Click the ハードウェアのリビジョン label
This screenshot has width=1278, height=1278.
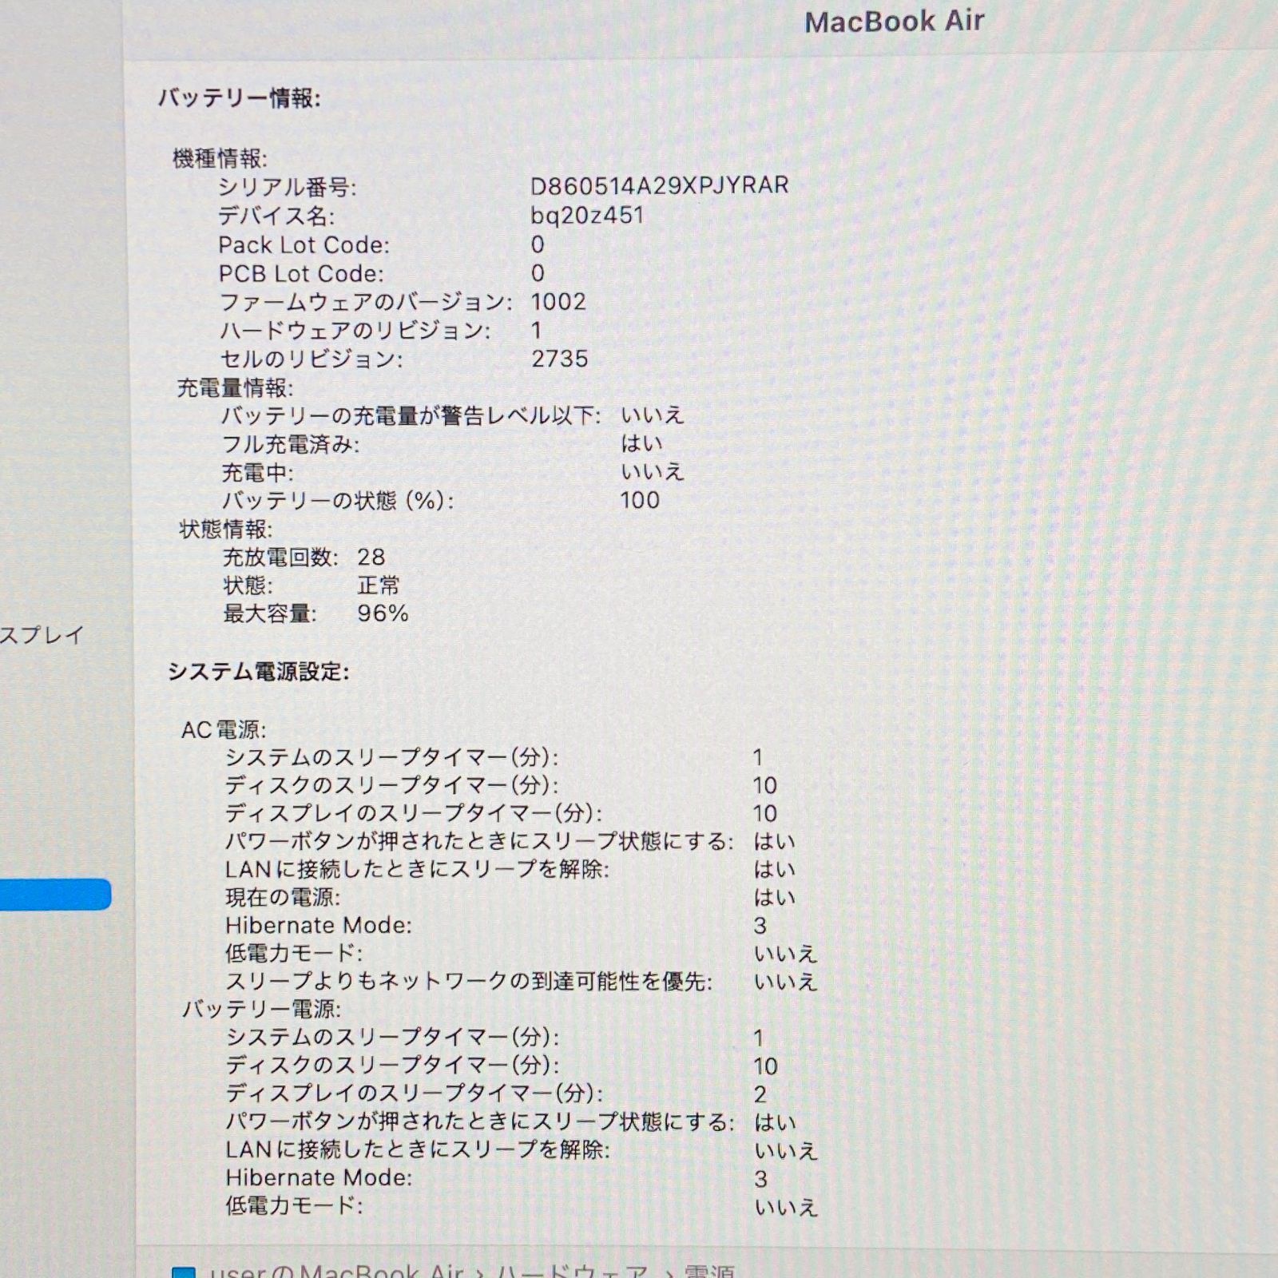355,331
